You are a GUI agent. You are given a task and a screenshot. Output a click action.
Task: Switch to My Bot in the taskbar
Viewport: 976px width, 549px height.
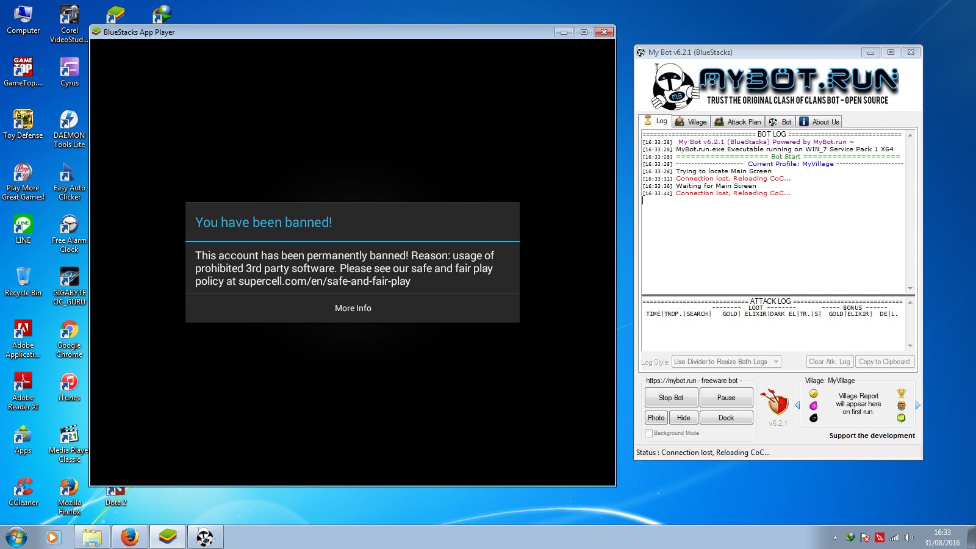click(205, 537)
